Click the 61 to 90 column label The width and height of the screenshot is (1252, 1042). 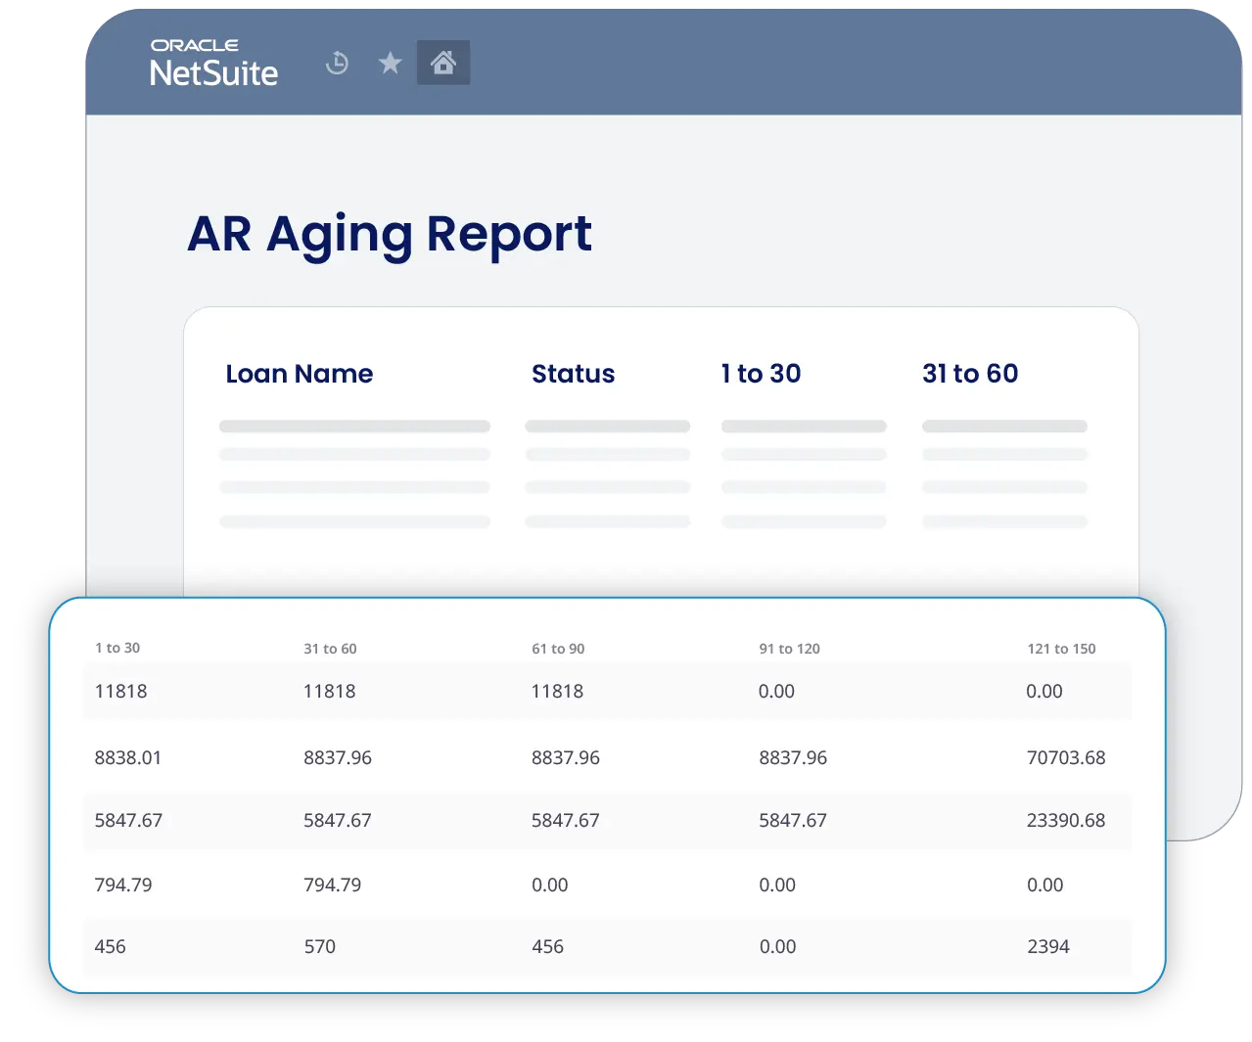click(x=558, y=648)
